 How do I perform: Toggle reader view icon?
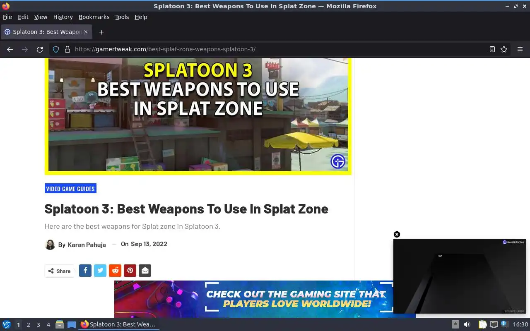(x=492, y=49)
